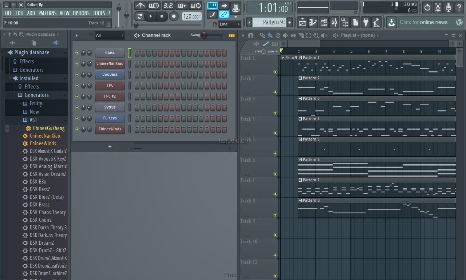
Task: Expand the Effects folder under Plugin database
Action: [x=27, y=62]
